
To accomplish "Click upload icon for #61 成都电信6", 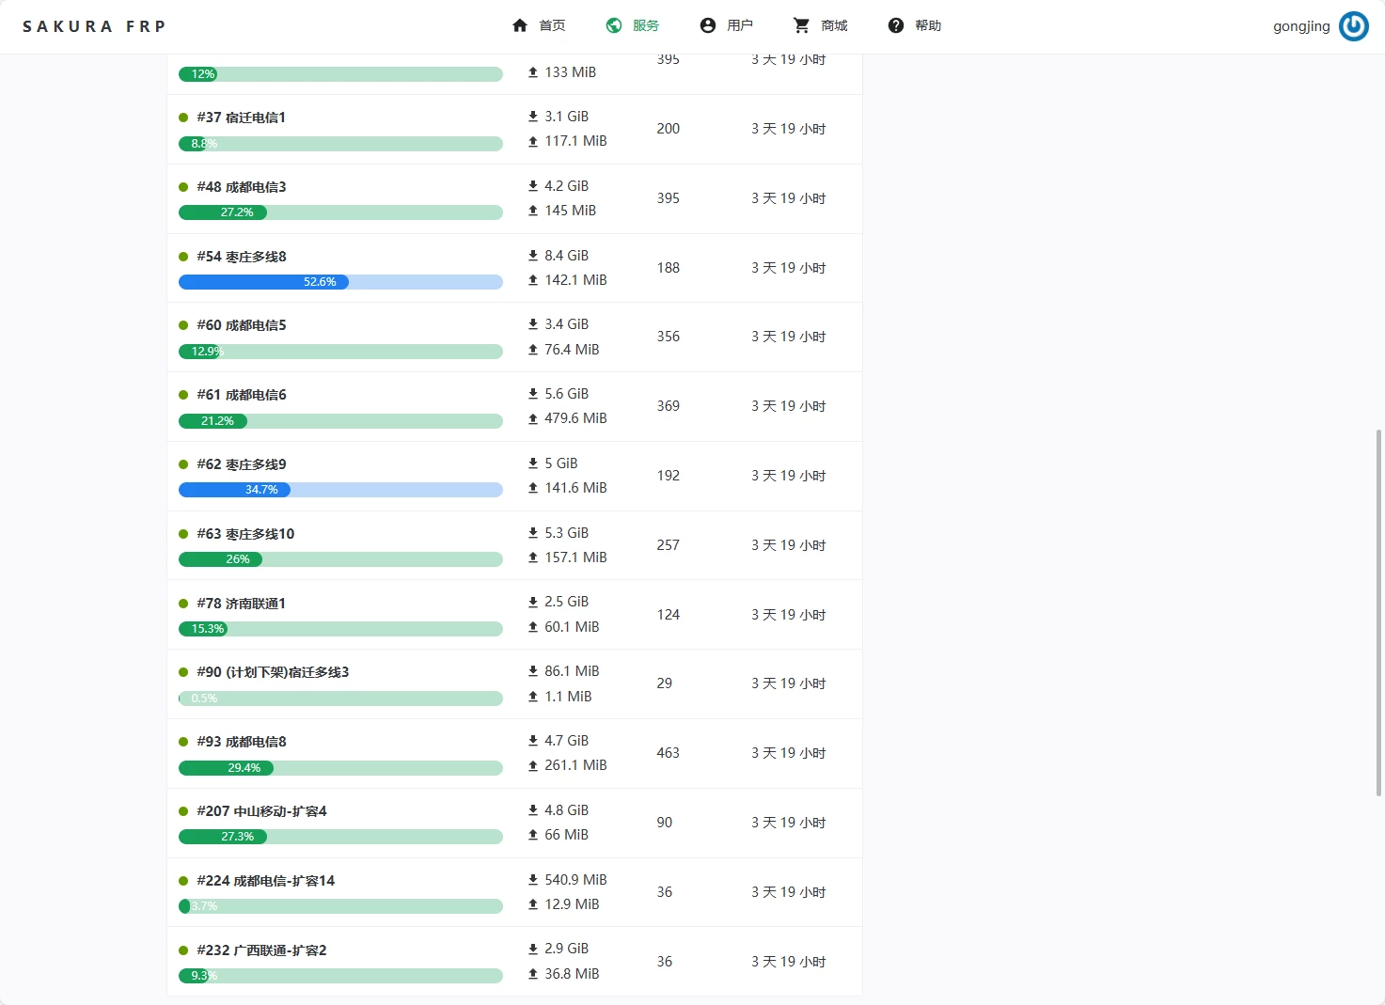I will pyautogui.click(x=533, y=419).
